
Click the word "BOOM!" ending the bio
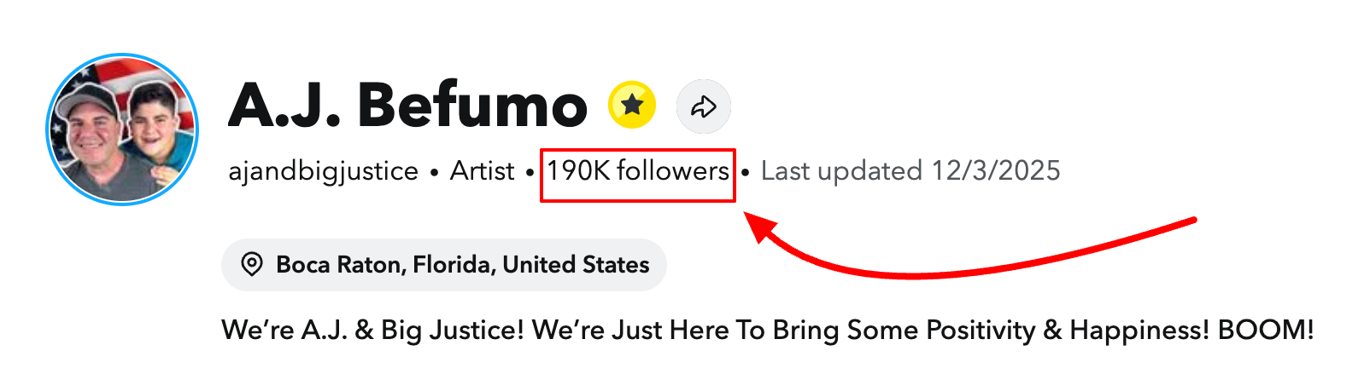pyautogui.click(x=1266, y=330)
